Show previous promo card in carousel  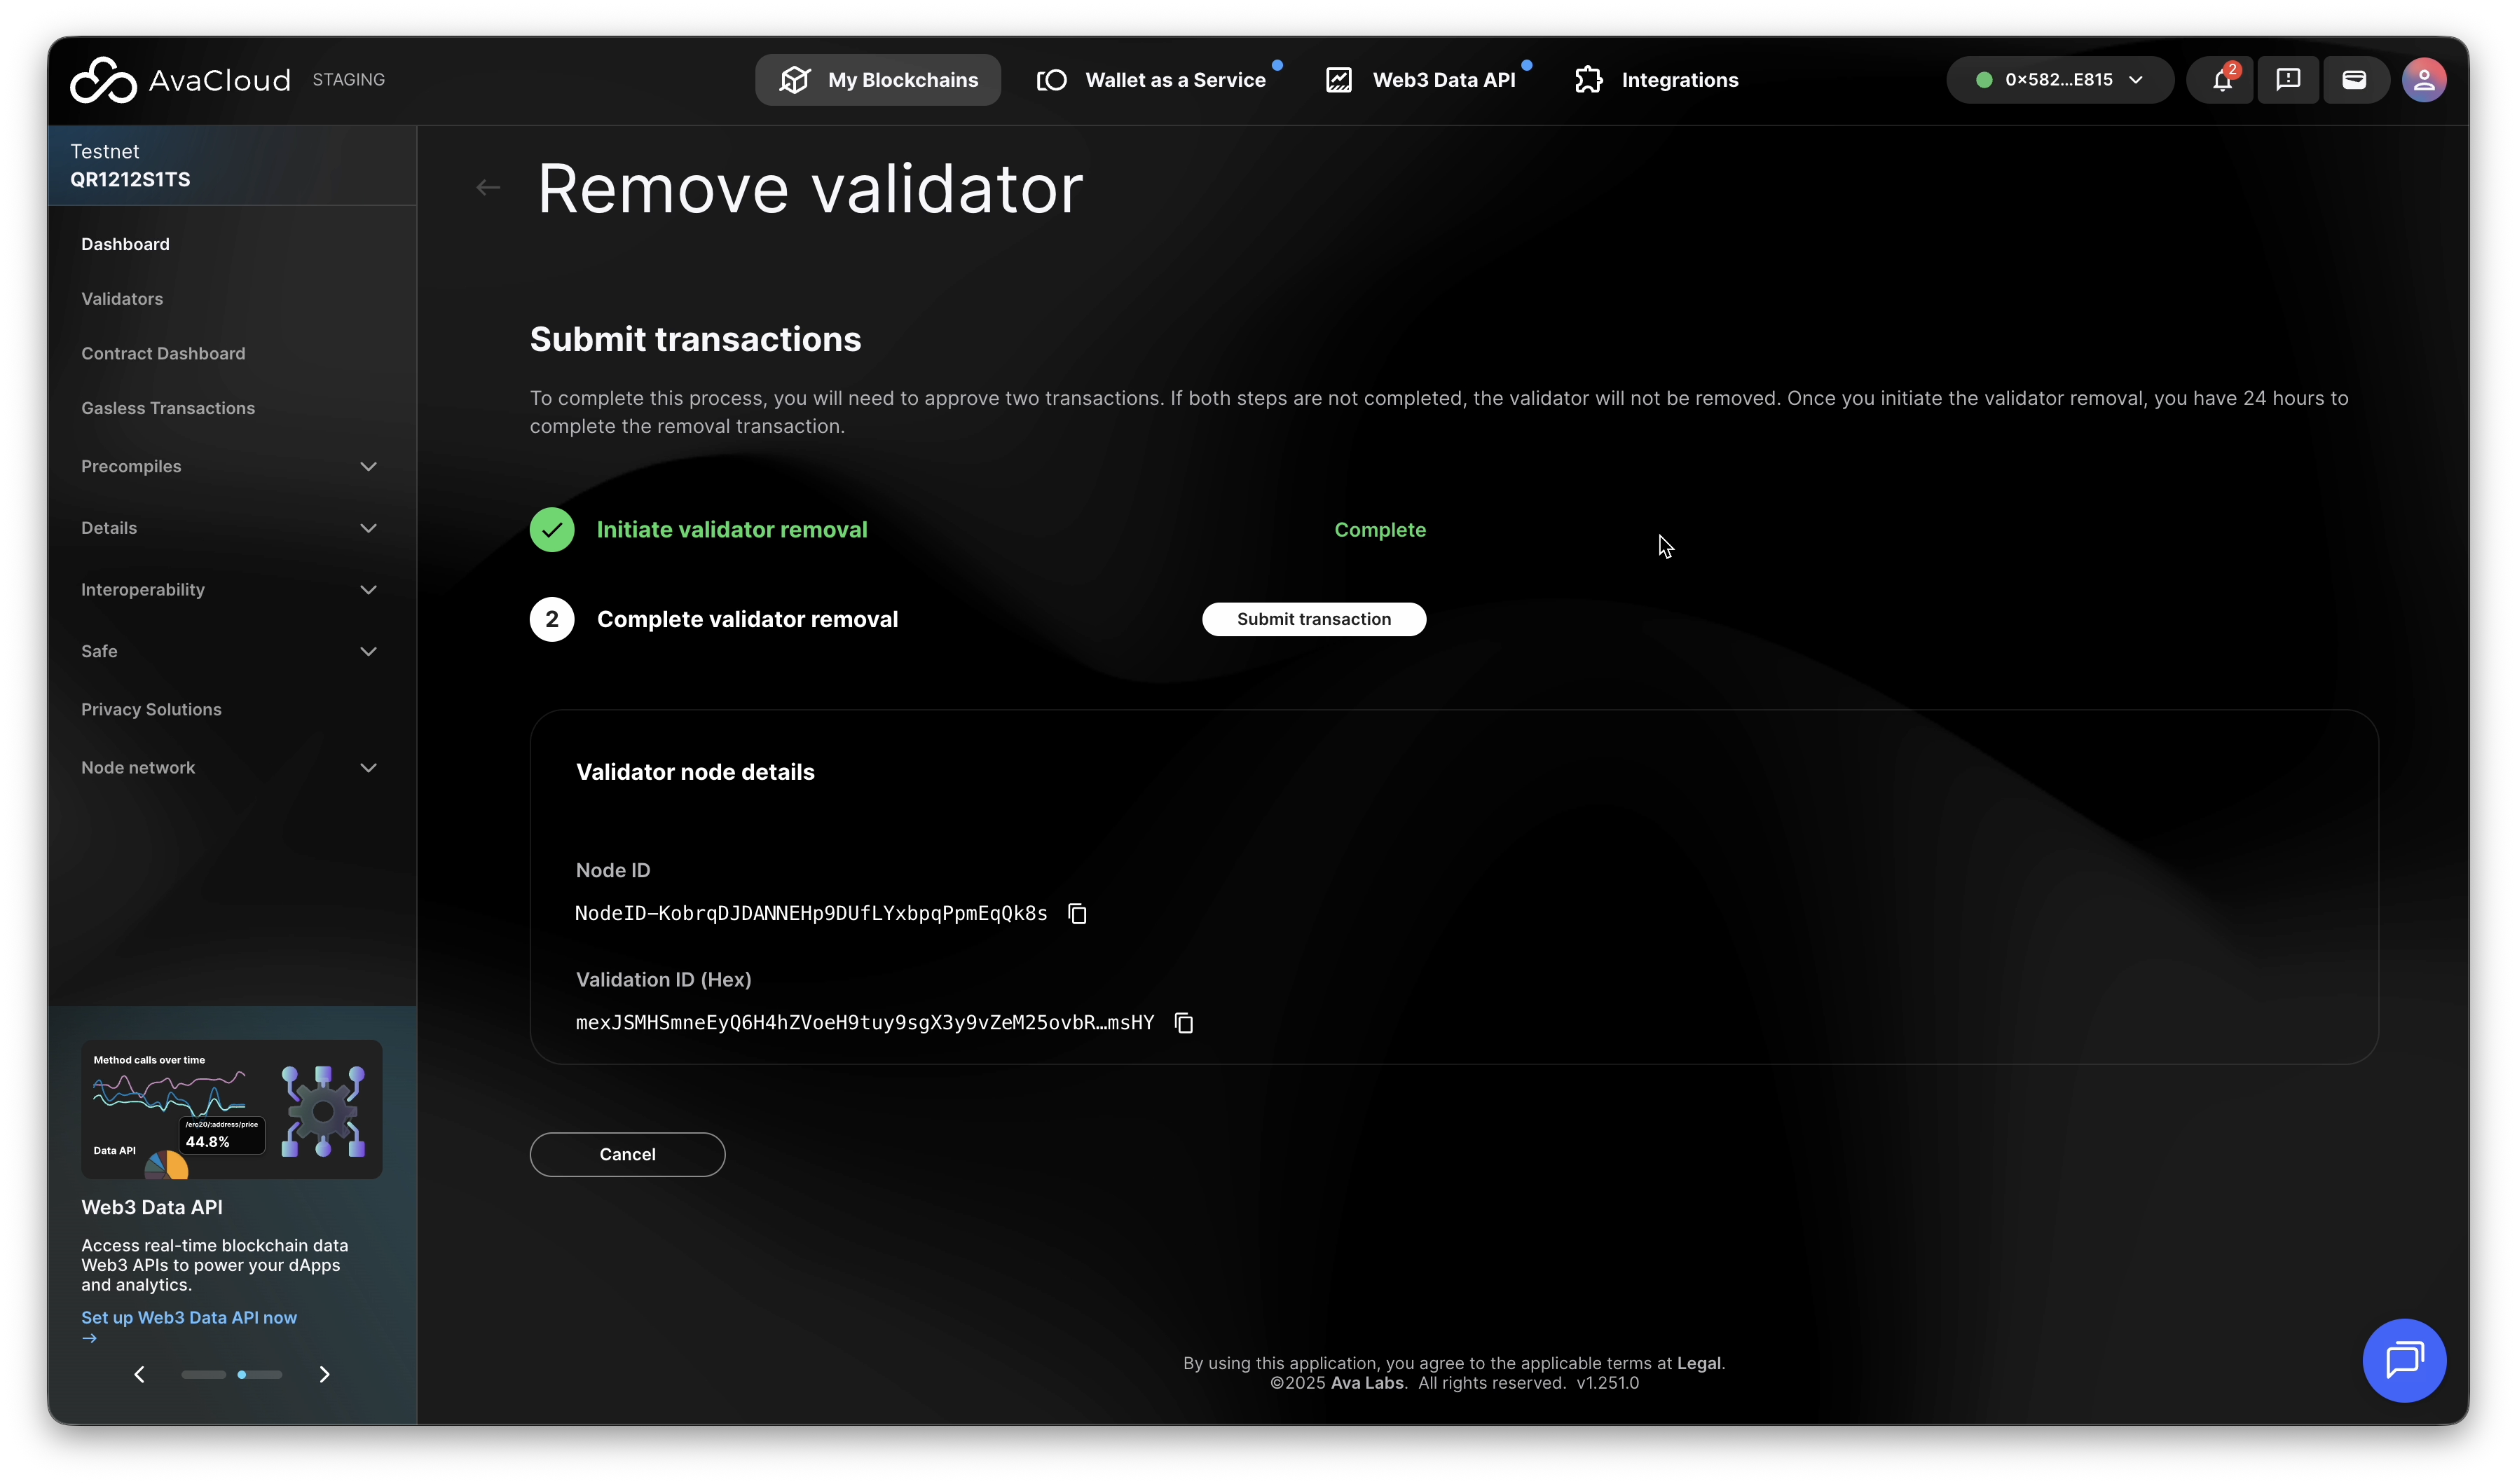[139, 1374]
